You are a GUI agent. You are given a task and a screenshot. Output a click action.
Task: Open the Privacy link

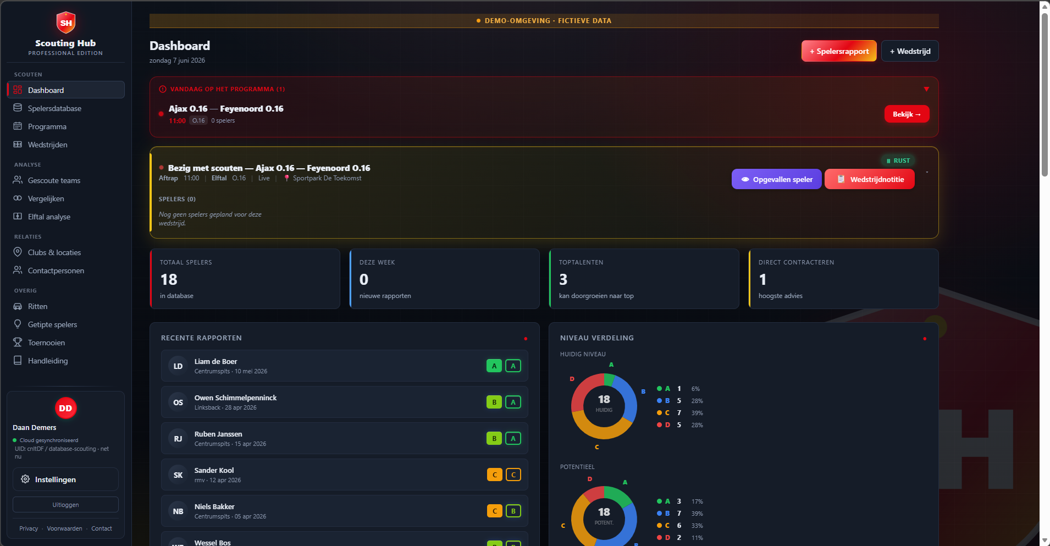point(29,528)
